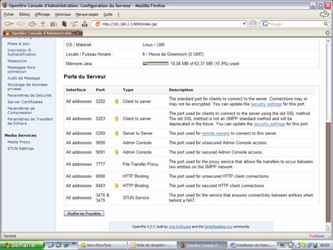Open the Jive Software link
Viewport: 333px width, 250px height.
click(180, 227)
